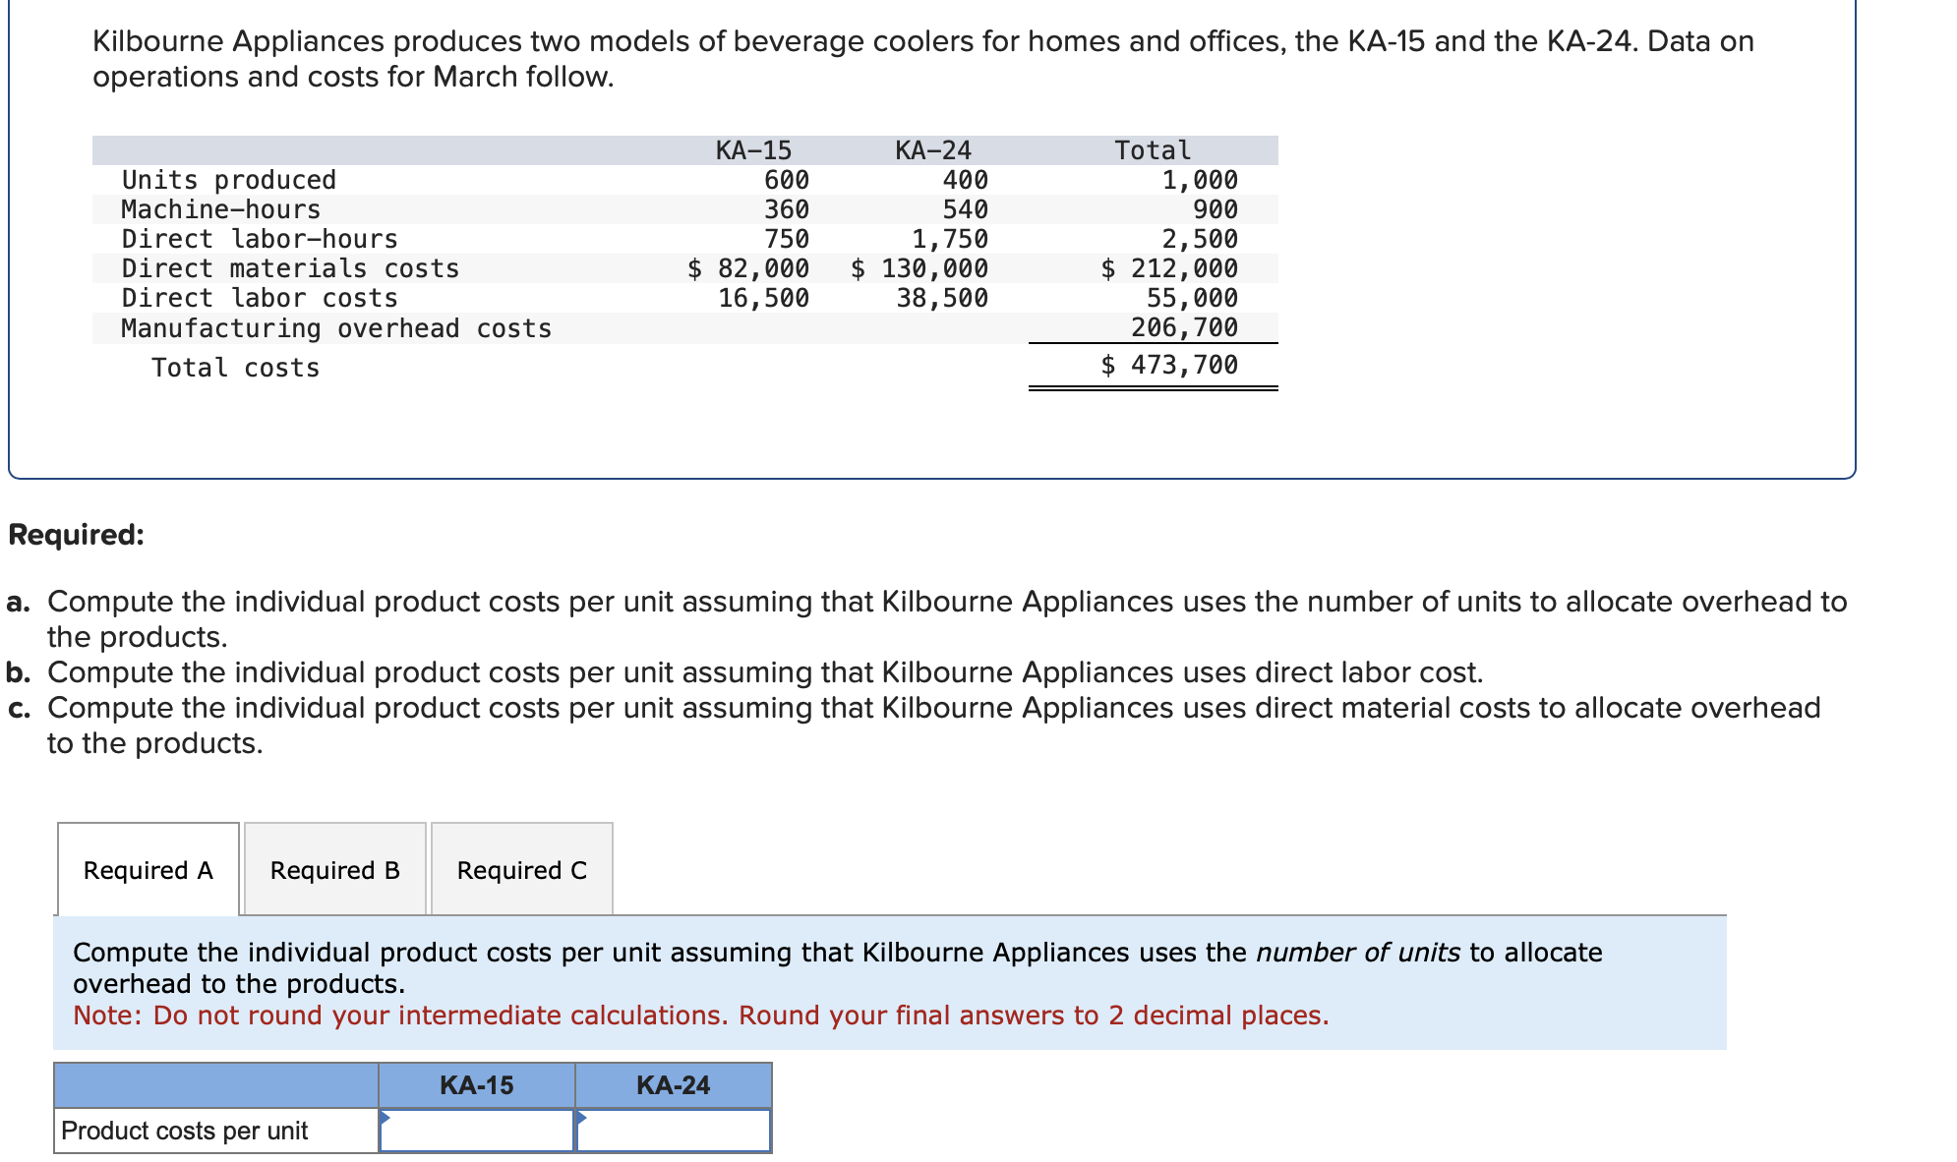Select the Units produced row label

[x=228, y=180]
